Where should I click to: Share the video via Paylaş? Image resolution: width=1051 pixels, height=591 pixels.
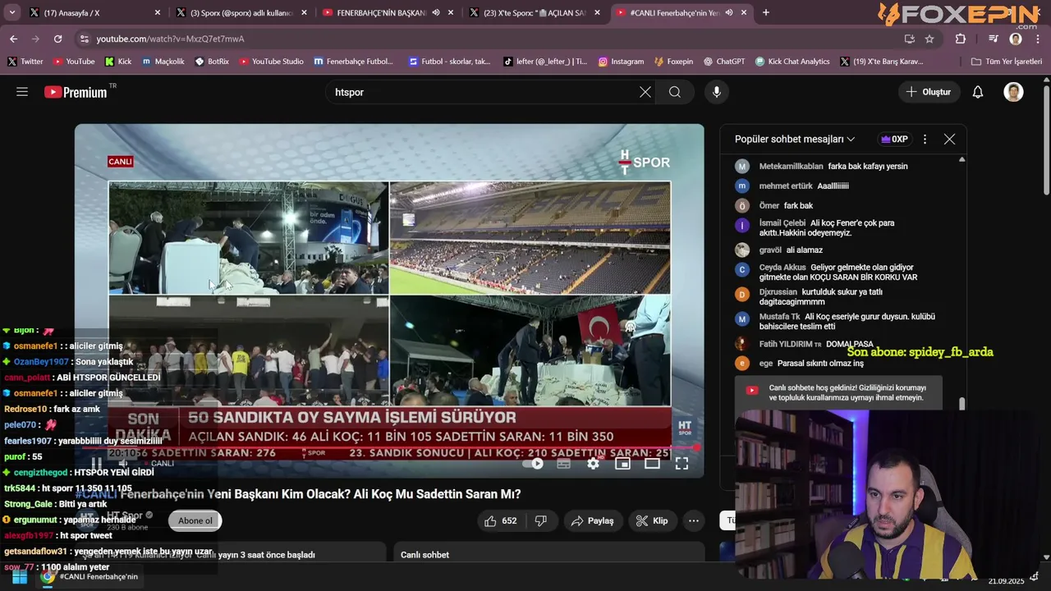tap(592, 520)
